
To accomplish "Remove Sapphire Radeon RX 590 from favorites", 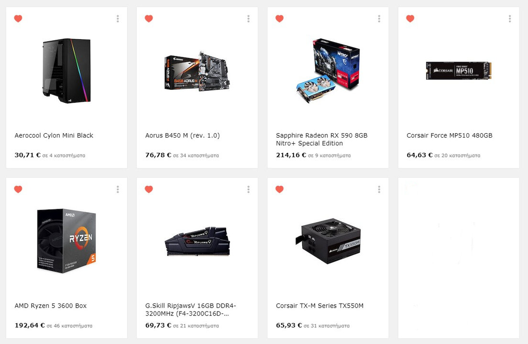I will tap(279, 19).
